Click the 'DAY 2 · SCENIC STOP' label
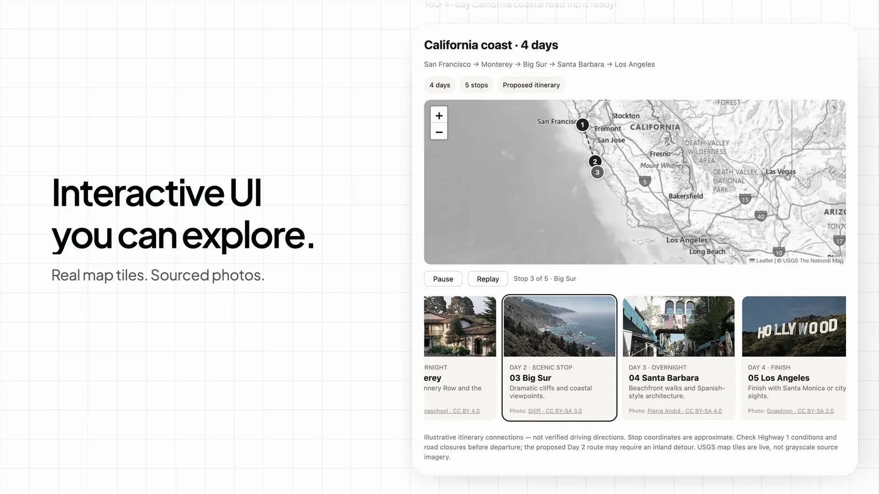Screen dimensions: 879x494 pyautogui.click(x=541, y=367)
